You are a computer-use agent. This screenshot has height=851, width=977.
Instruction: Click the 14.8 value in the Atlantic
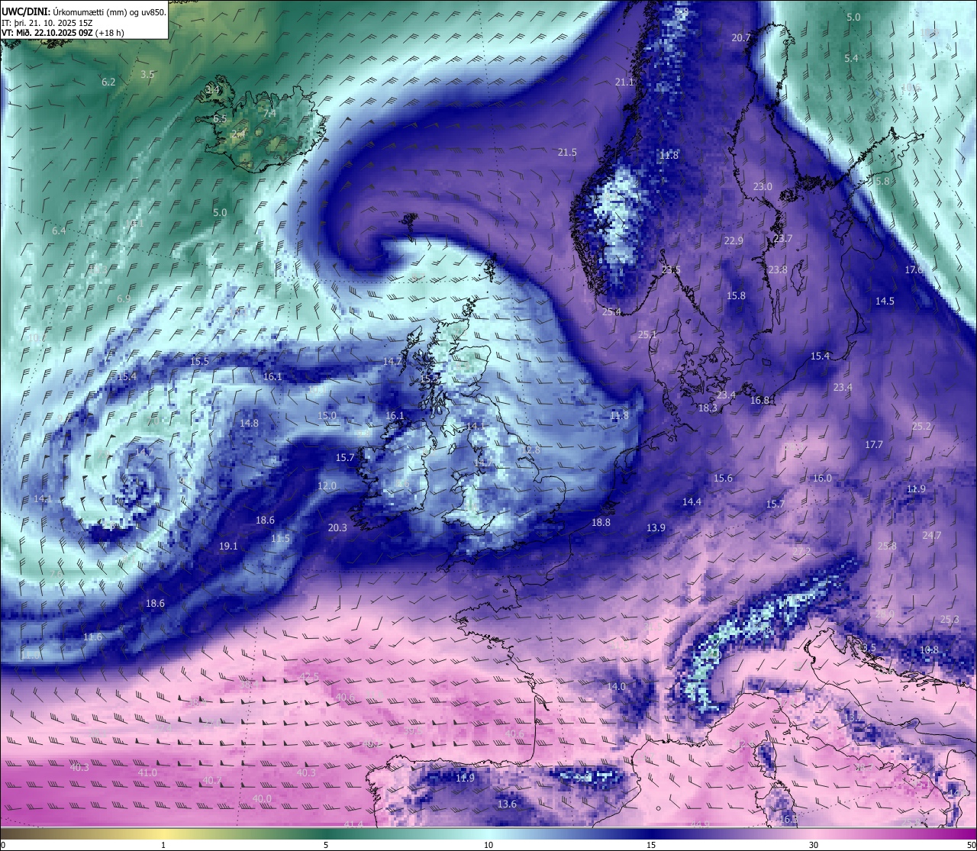[x=249, y=423]
